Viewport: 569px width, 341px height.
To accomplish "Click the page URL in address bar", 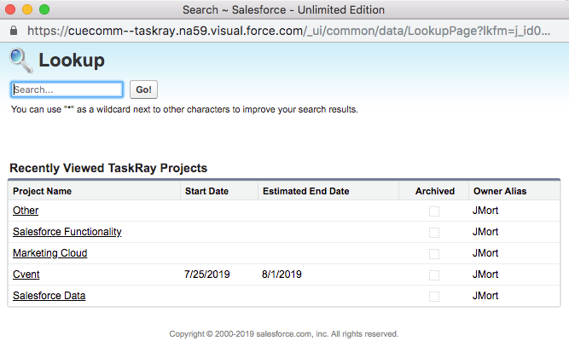I will click(289, 31).
